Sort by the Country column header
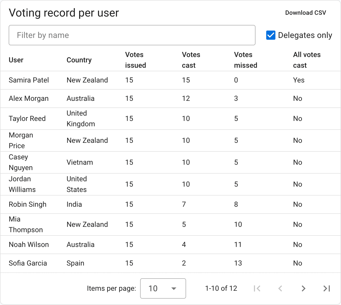The width and height of the screenshot is (341, 305). 79,60
